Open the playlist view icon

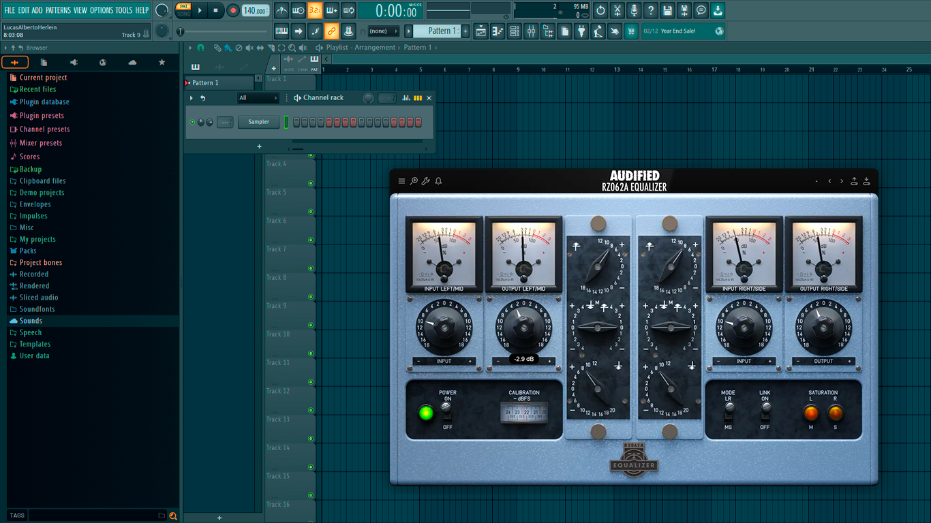480,31
